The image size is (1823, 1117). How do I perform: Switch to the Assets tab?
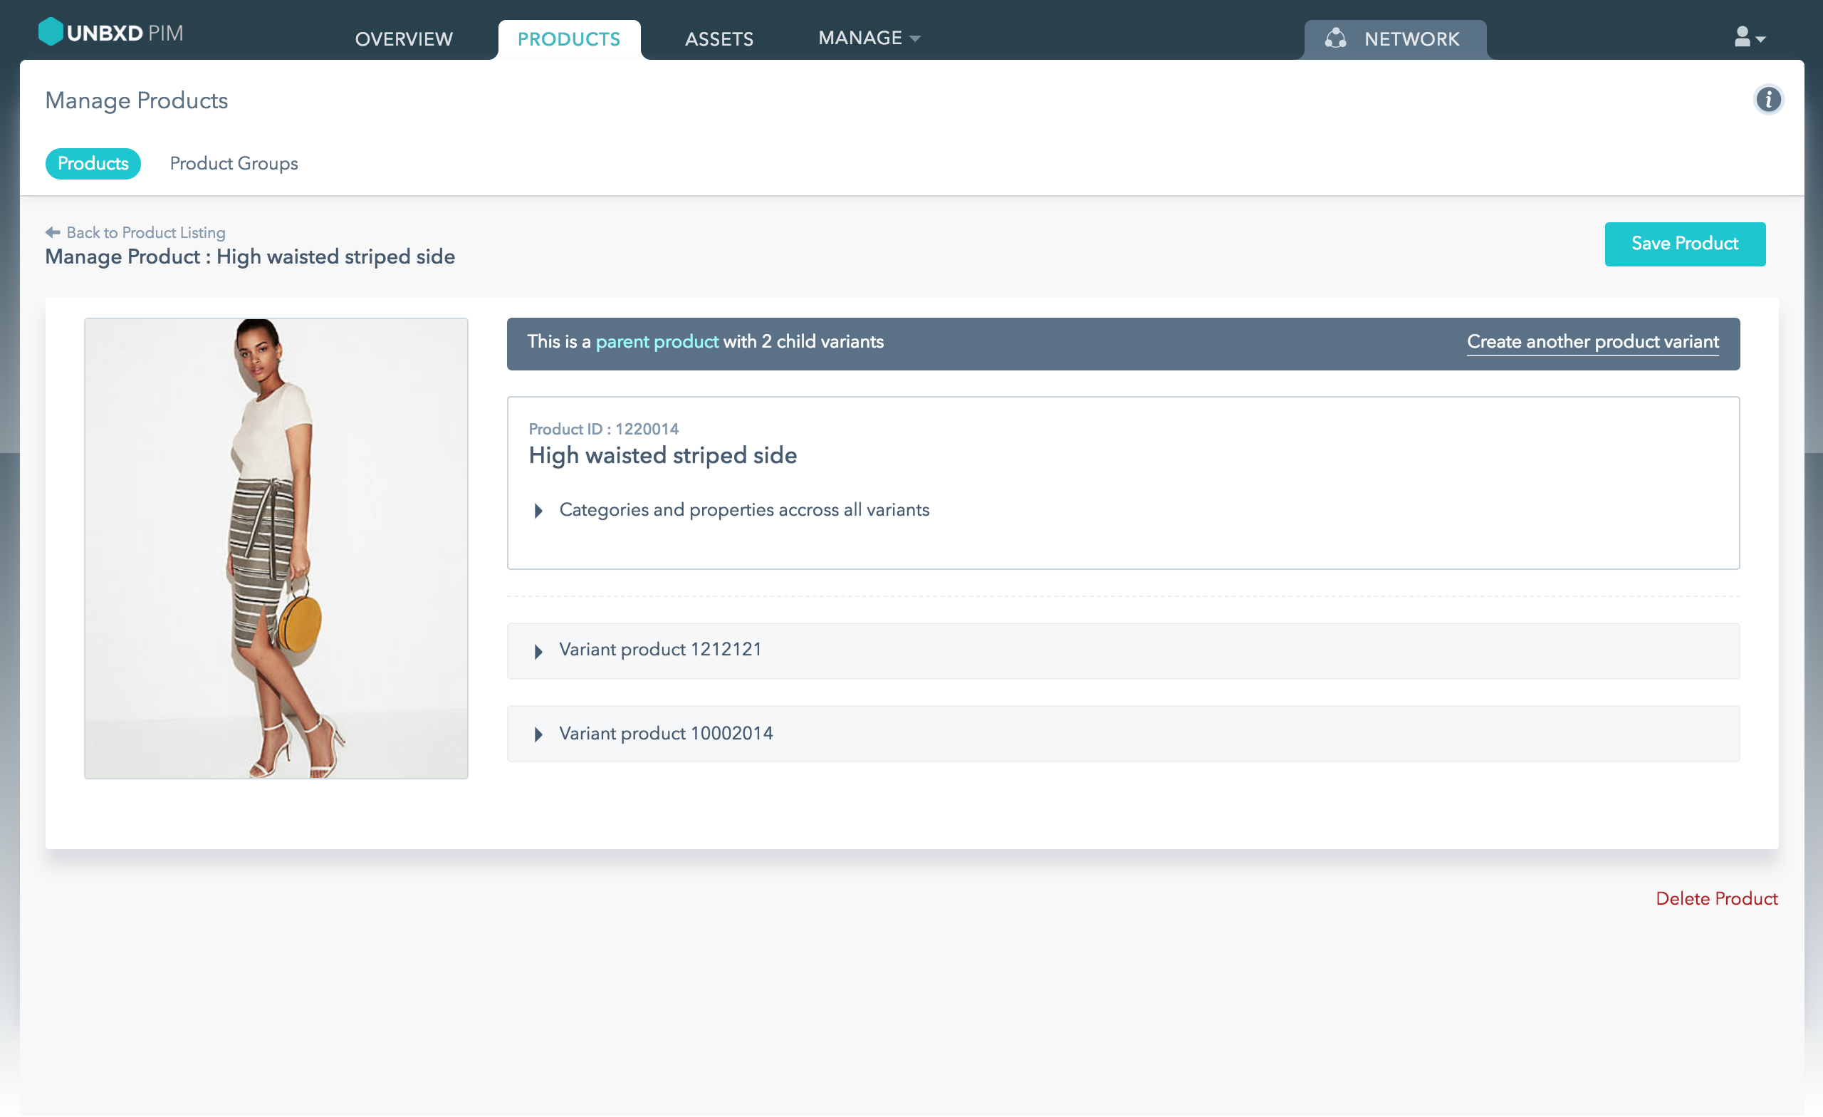coord(719,39)
